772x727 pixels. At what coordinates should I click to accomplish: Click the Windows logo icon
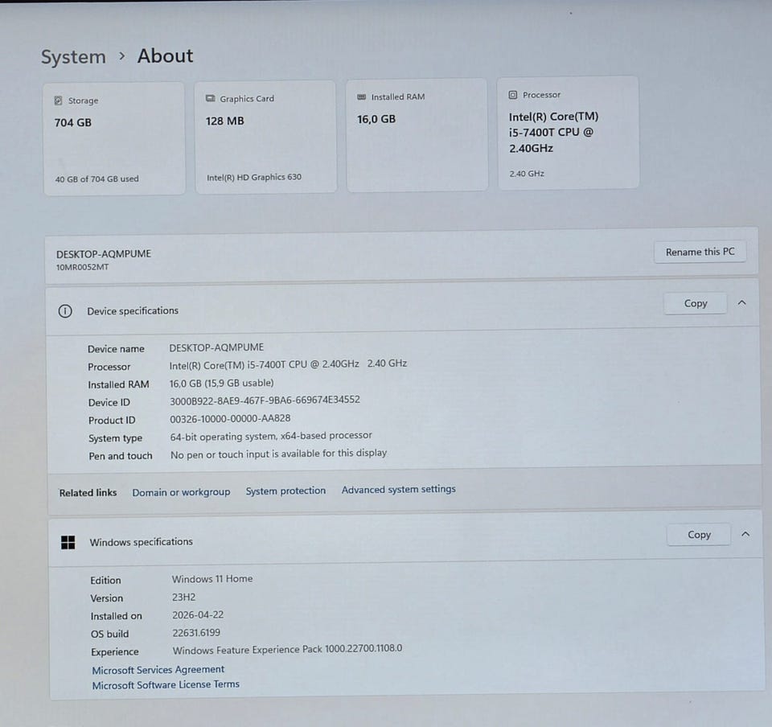(x=68, y=542)
